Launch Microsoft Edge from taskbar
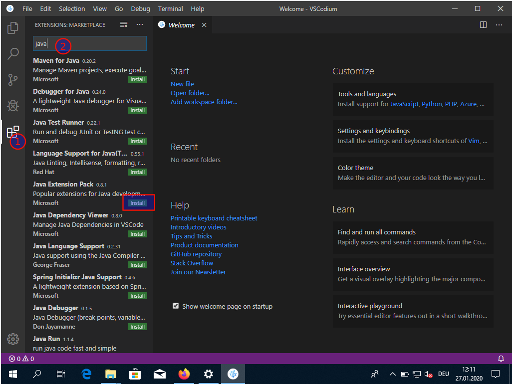512x384 pixels. (86, 374)
